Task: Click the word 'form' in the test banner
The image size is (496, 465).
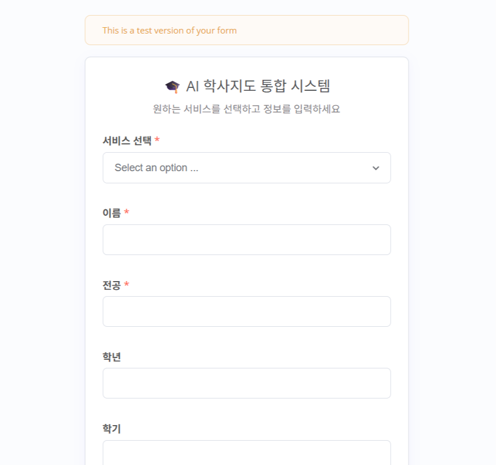Action: coord(227,31)
